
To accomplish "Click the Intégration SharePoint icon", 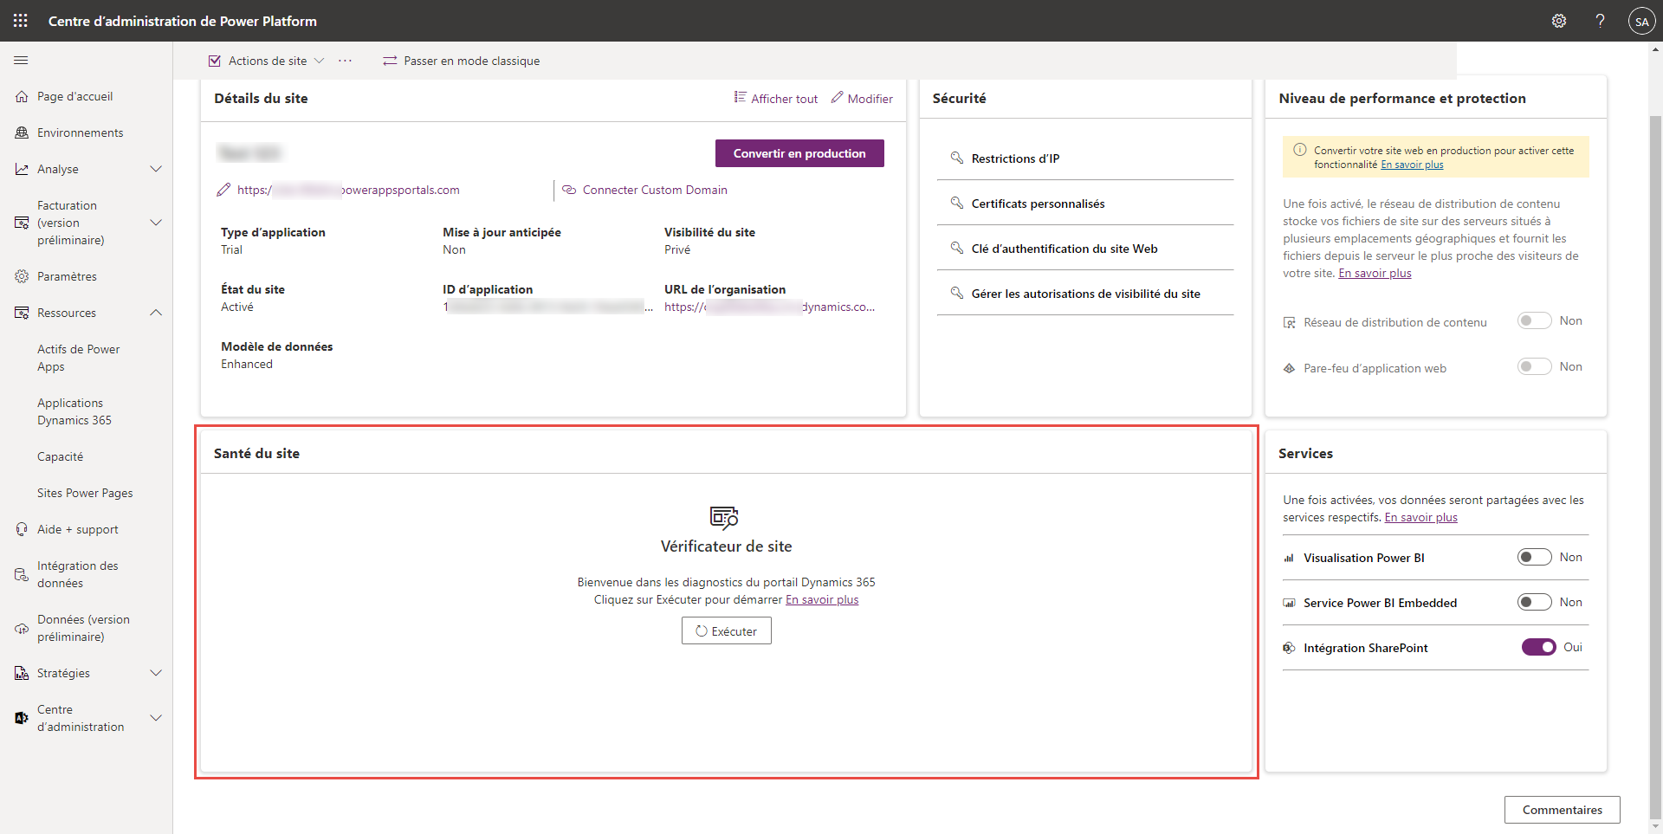I will click(x=1289, y=648).
